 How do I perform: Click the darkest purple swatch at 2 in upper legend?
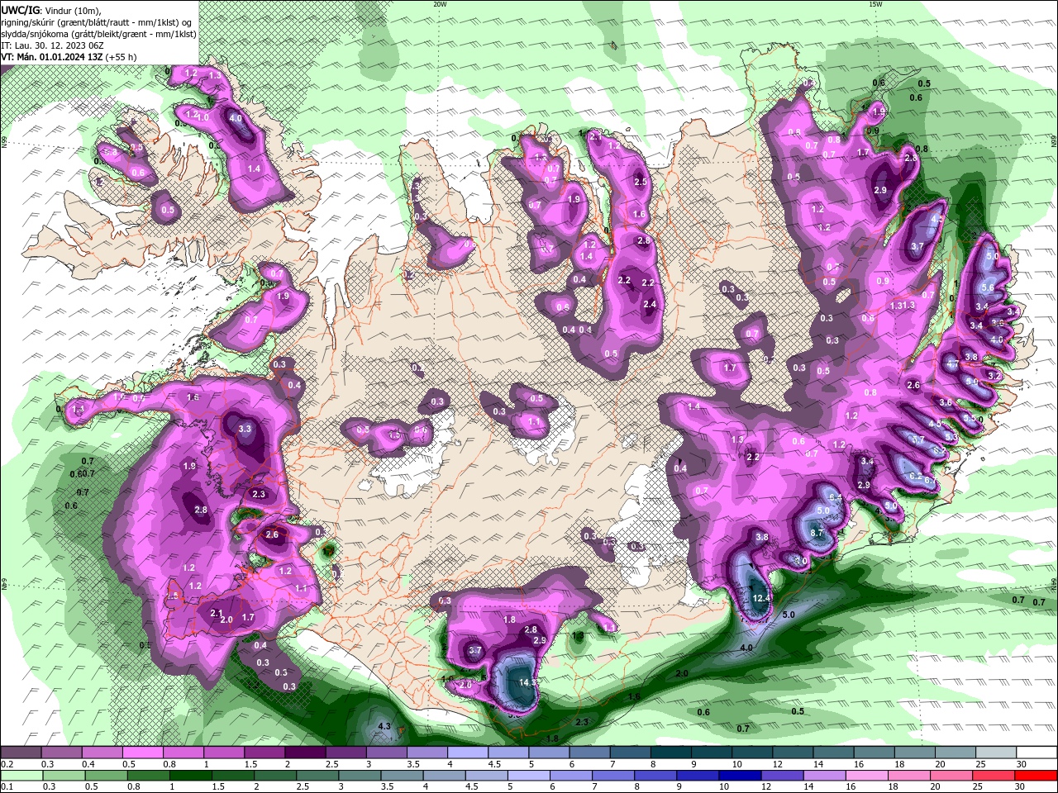(x=306, y=753)
